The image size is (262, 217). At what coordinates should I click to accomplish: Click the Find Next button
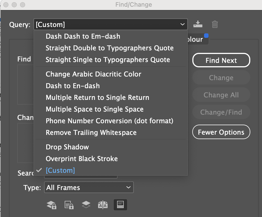[221, 60]
